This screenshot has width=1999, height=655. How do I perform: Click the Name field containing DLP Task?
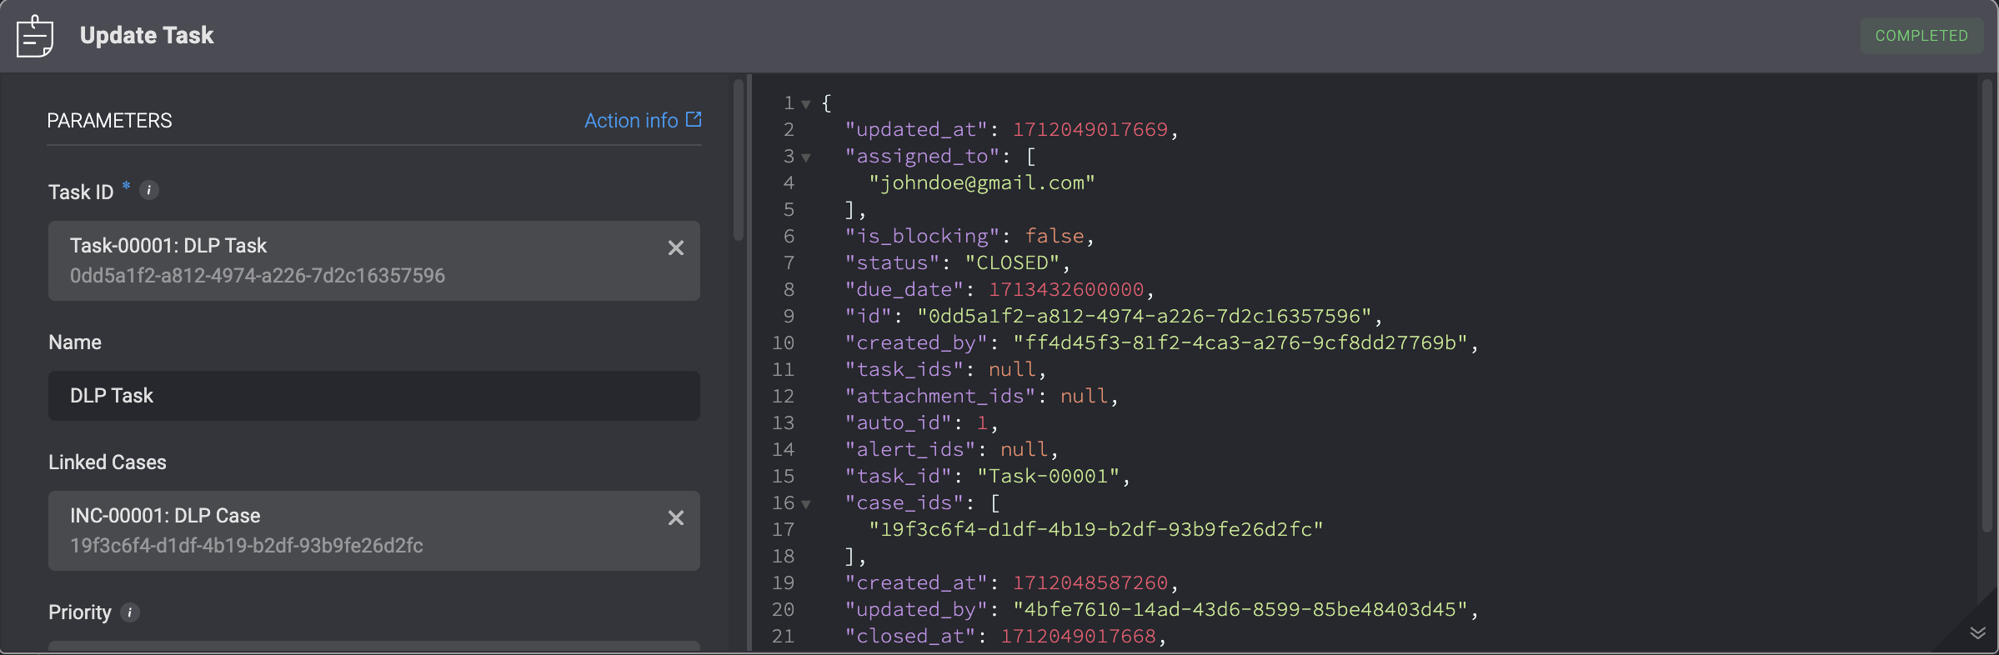pyautogui.click(x=374, y=396)
